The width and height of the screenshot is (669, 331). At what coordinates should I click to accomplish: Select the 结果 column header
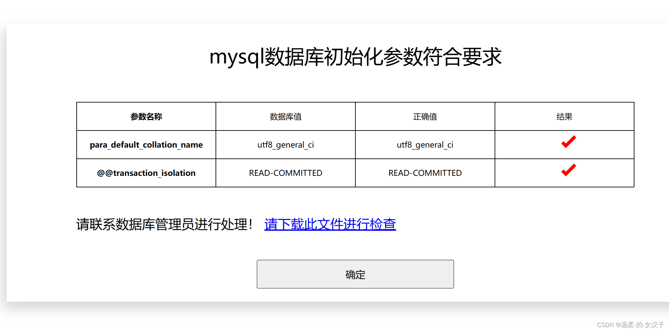pos(564,117)
